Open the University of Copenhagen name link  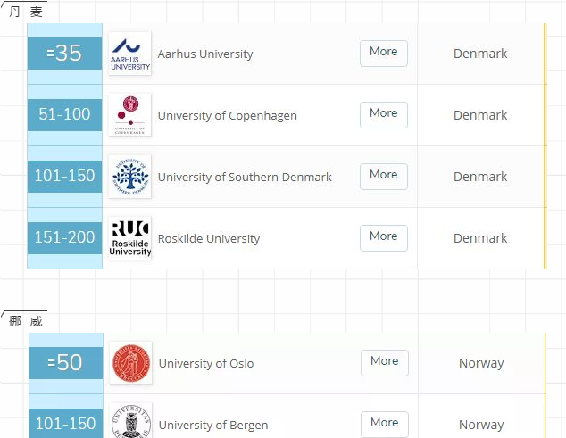tap(228, 116)
